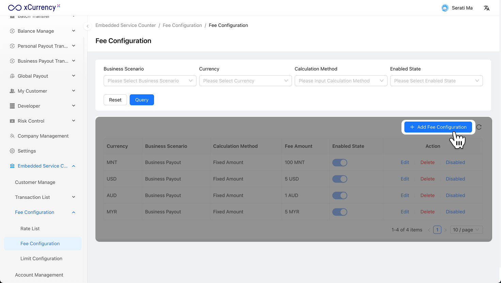Click the Query button
Image resolution: width=501 pixels, height=283 pixels.
[142, 100]
